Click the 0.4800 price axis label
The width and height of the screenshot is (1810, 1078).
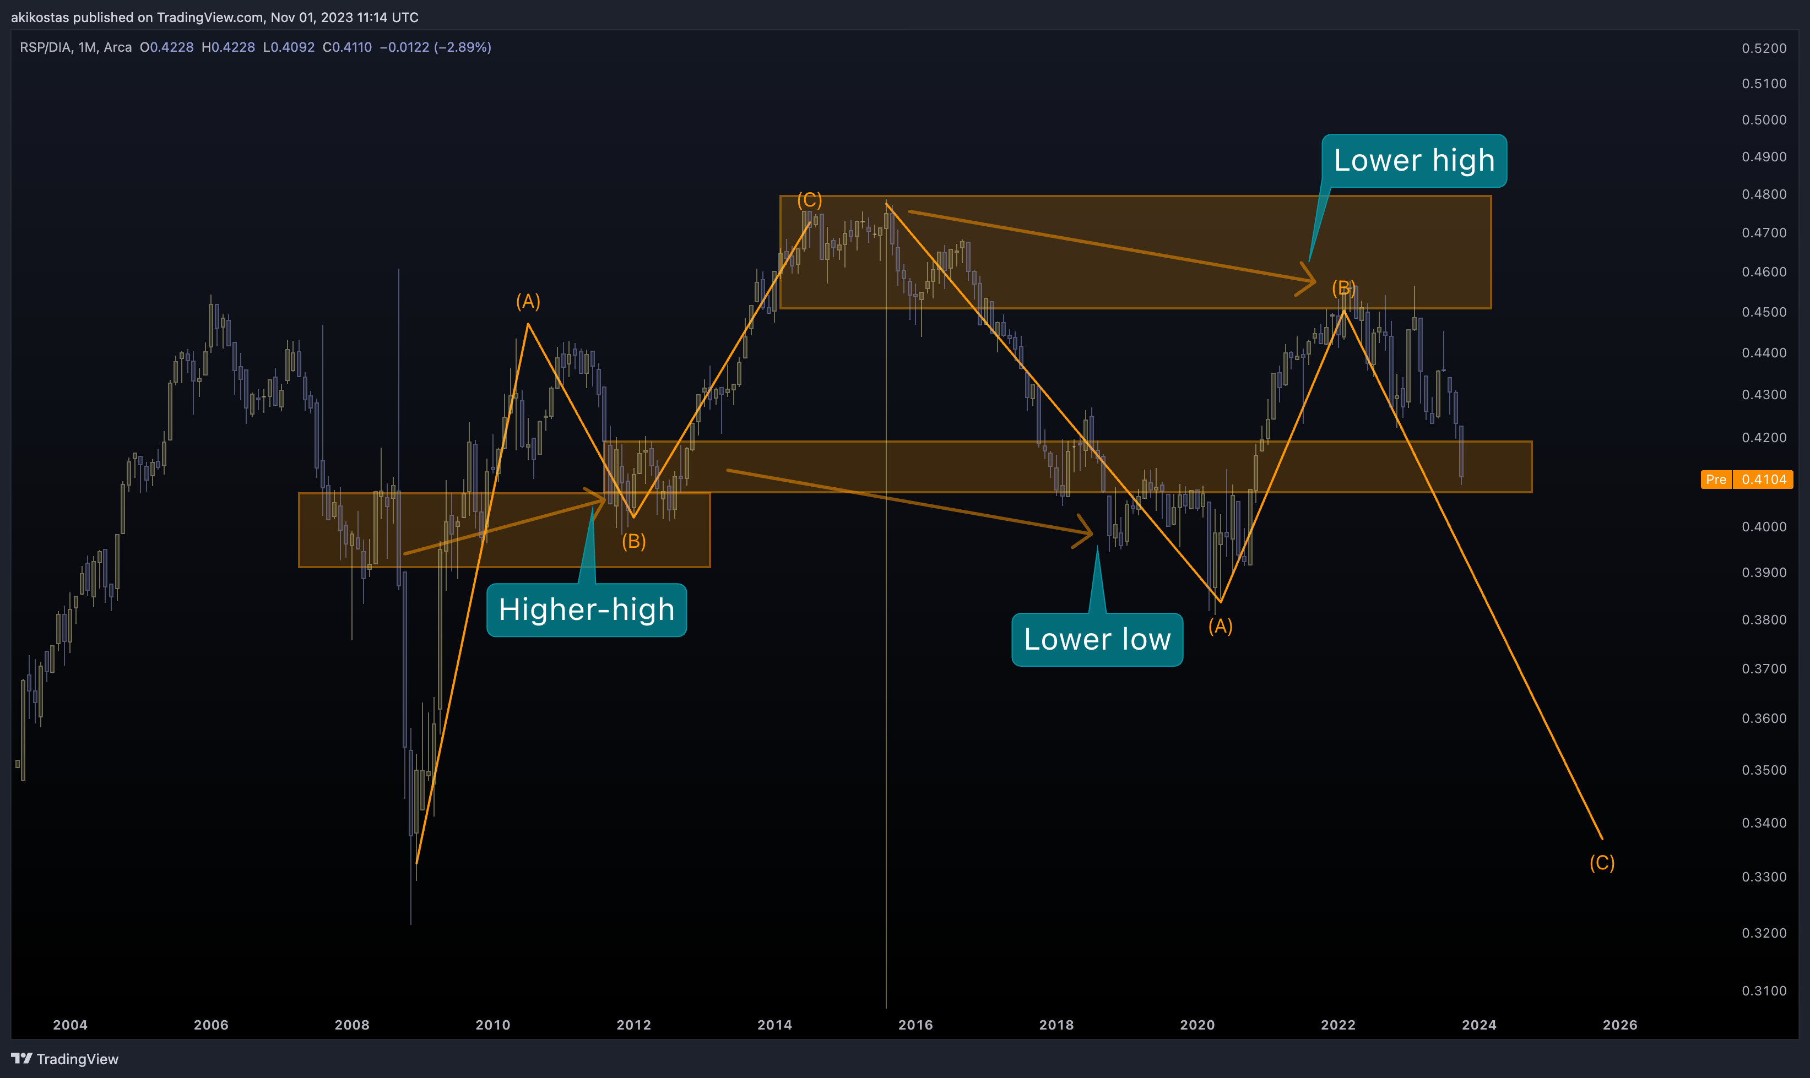1764,194
